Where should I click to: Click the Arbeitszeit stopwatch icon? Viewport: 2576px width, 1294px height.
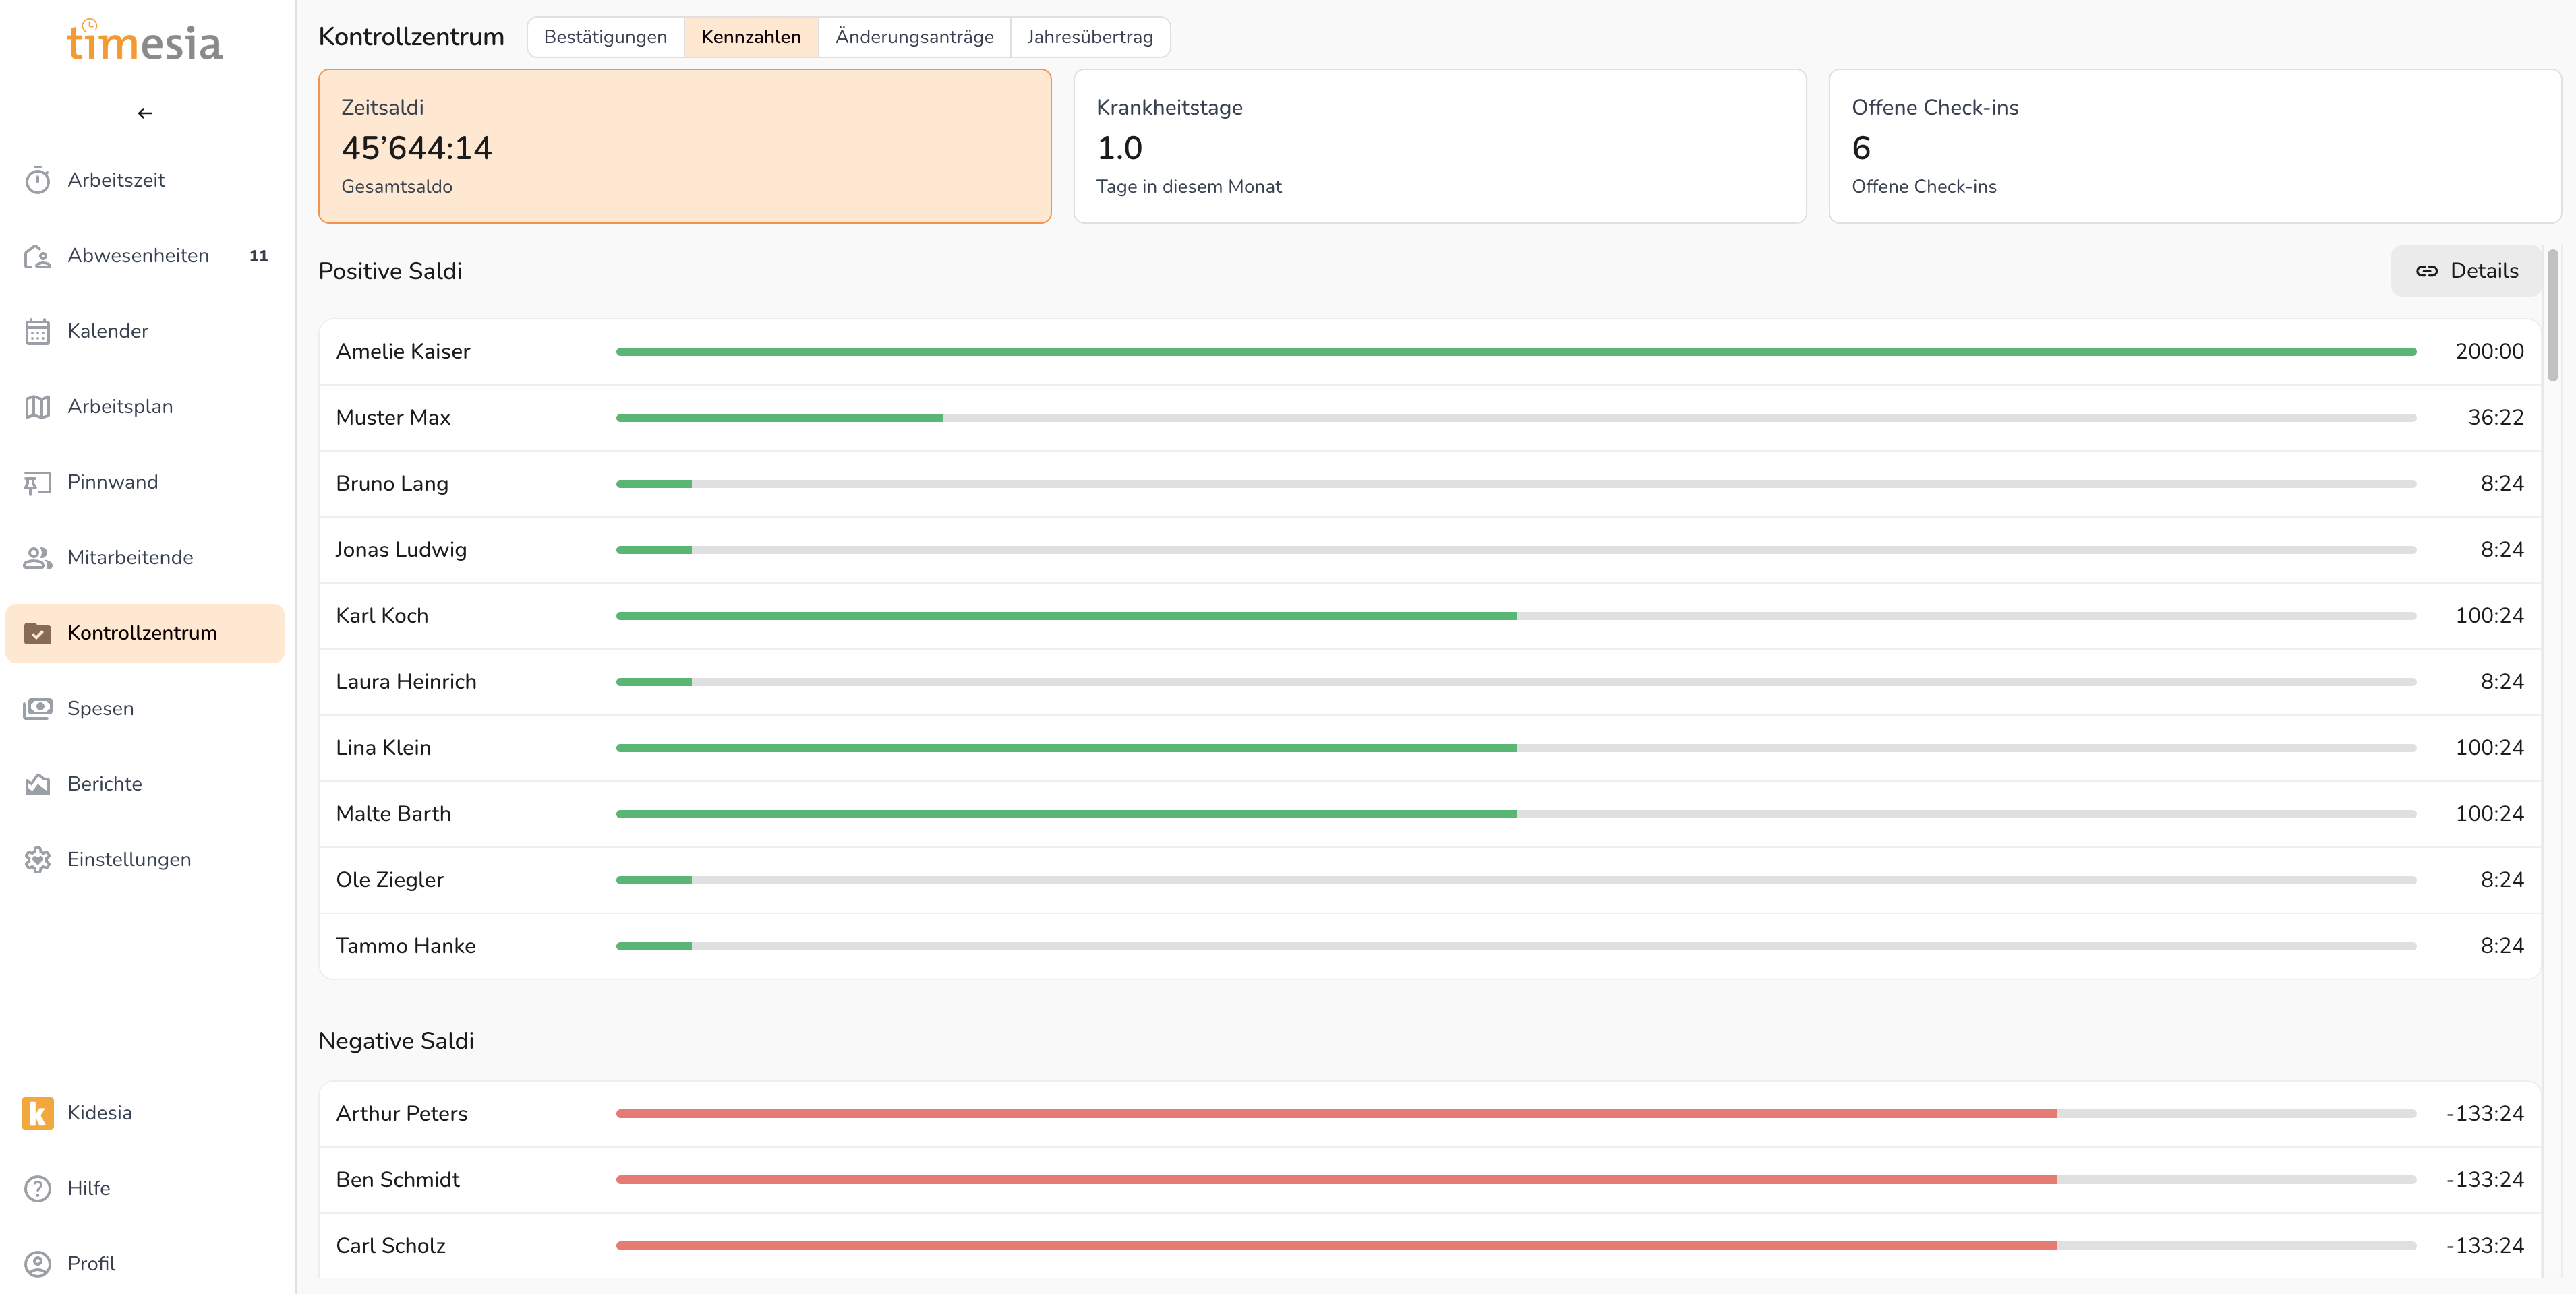point(38,181)
